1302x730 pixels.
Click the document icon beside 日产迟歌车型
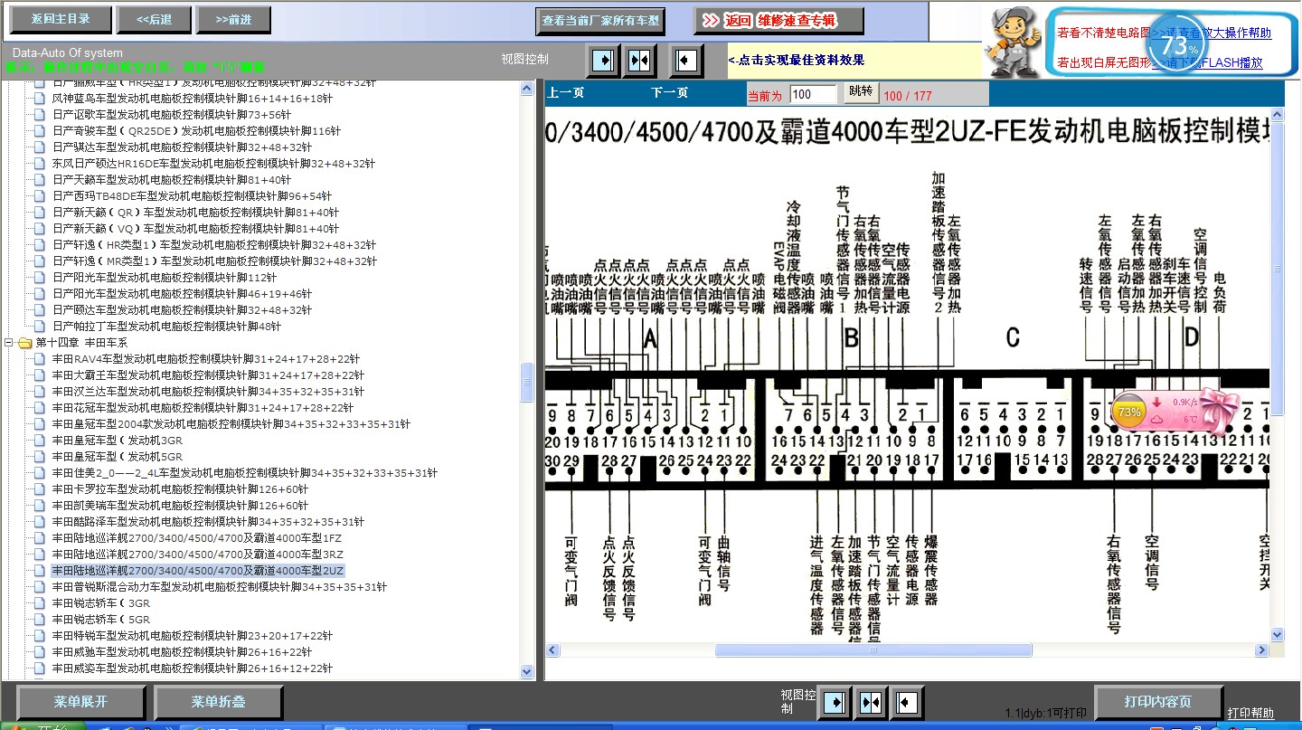point(40,115)
